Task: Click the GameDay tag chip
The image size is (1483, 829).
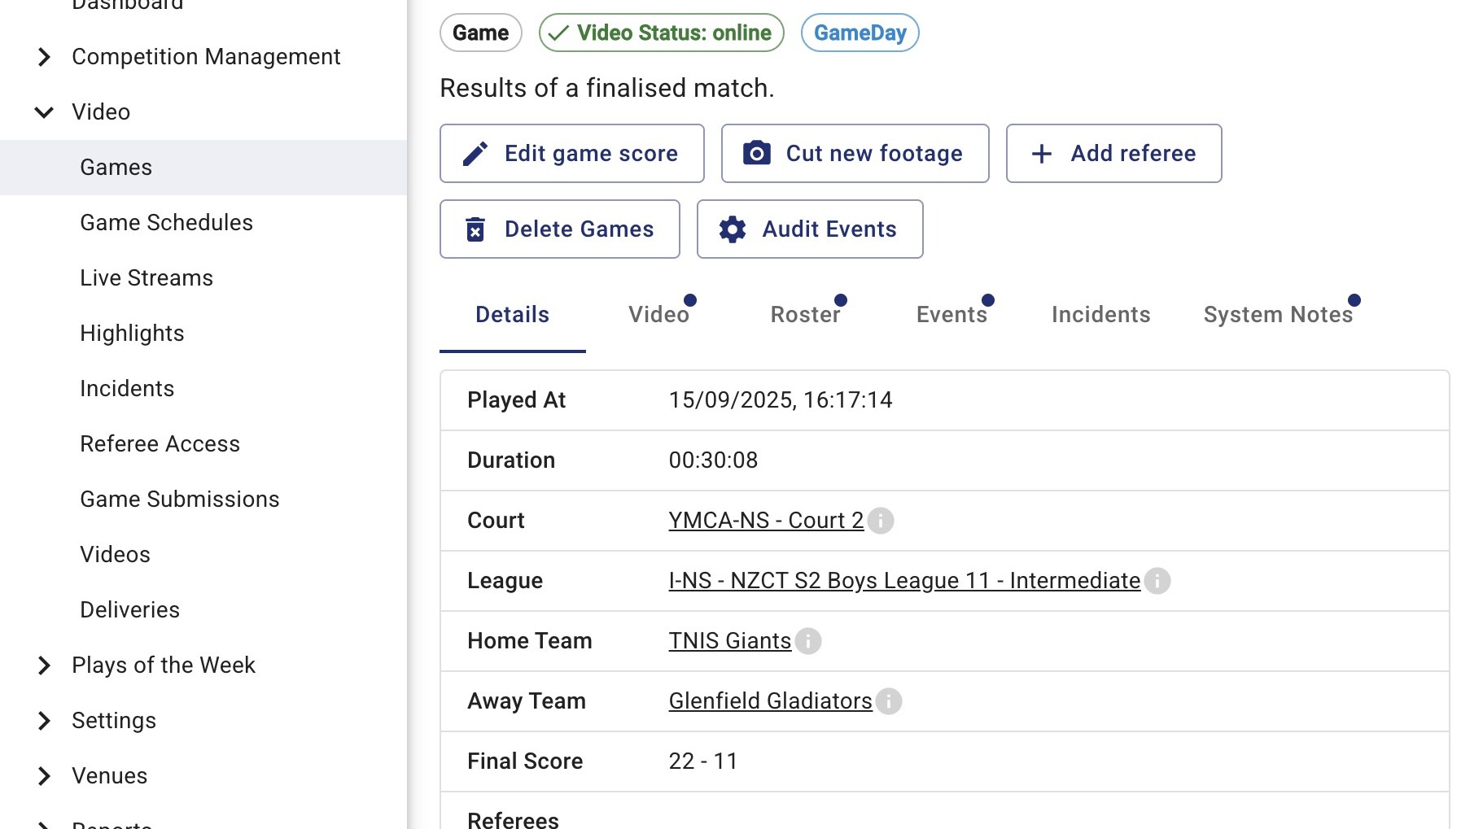Action: (x=860, y=33)
